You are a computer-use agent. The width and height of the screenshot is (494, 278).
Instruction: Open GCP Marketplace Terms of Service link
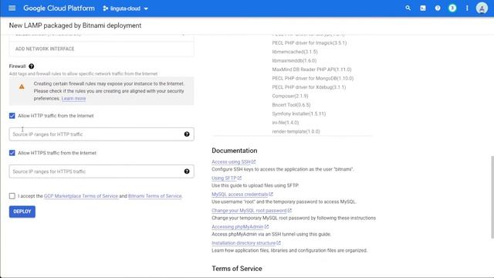pyautogui.click(x=81, y=196)
